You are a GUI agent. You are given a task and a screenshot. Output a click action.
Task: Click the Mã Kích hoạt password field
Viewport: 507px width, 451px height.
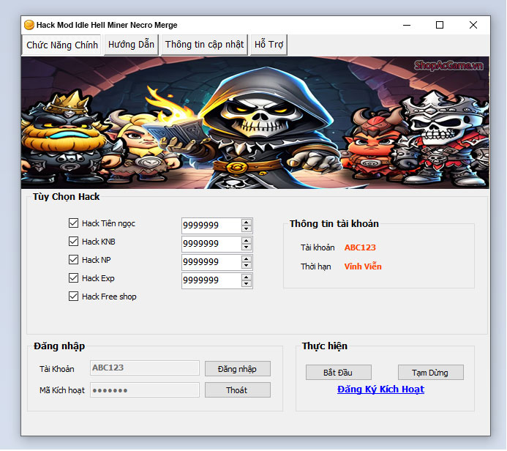(x=145, y=390)
